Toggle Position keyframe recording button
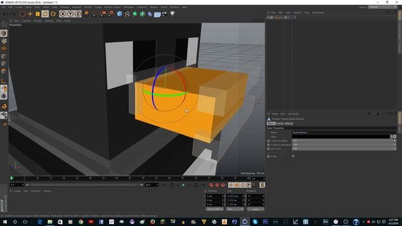 point(231,185)
